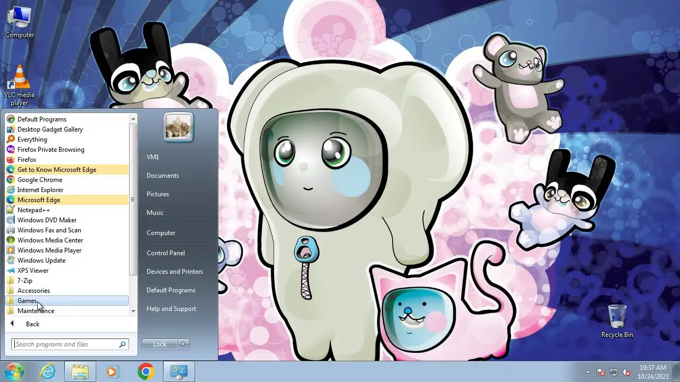Open Windows Explorer from the taskbar

click(x=80, y=372)
